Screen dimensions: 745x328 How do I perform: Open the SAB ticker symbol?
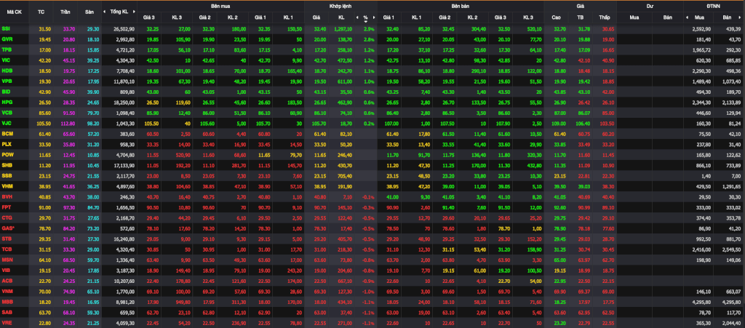pyautogui.click(x=7, y=312)
